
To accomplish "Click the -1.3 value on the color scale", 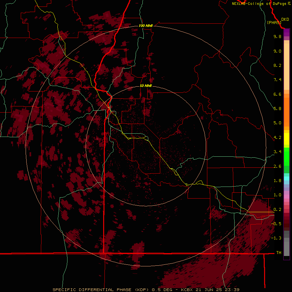I will [x=276, y=238].
